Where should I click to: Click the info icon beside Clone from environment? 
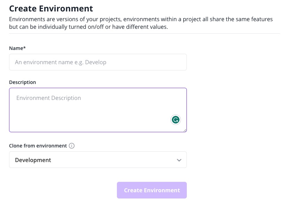click(x=72, y=146)
